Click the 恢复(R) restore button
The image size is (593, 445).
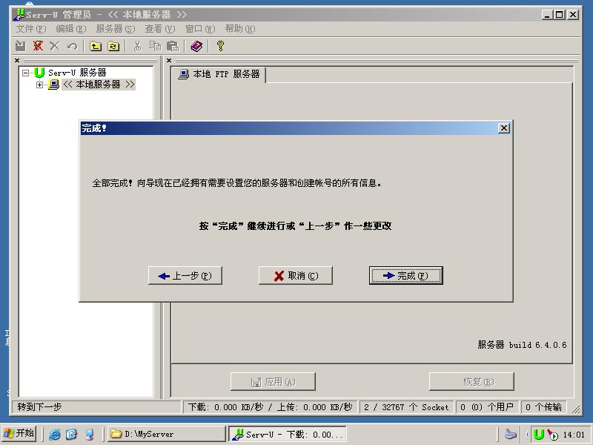click(471, 382)
